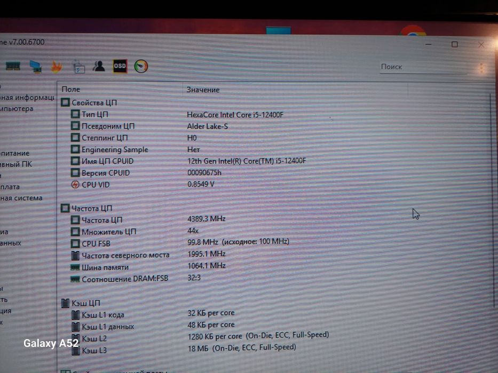Click the CPU FSB row icon
498x373 pixels.
click(x=75, y=244)
